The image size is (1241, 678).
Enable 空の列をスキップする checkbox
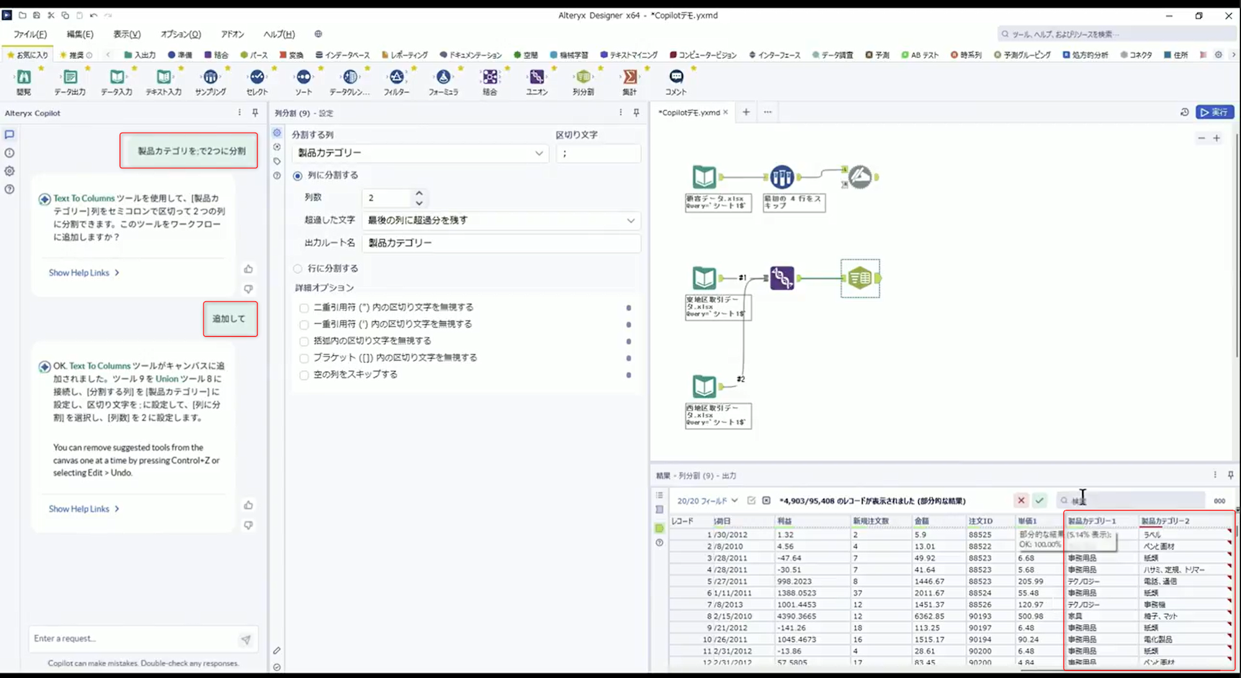pos(304,375)
